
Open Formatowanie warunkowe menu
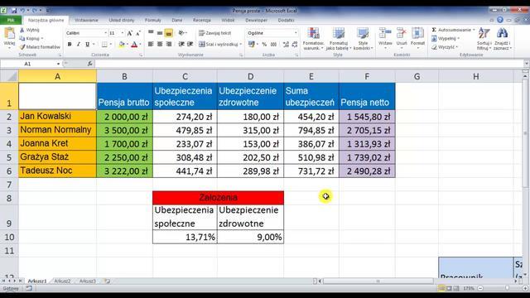(313, 39)
